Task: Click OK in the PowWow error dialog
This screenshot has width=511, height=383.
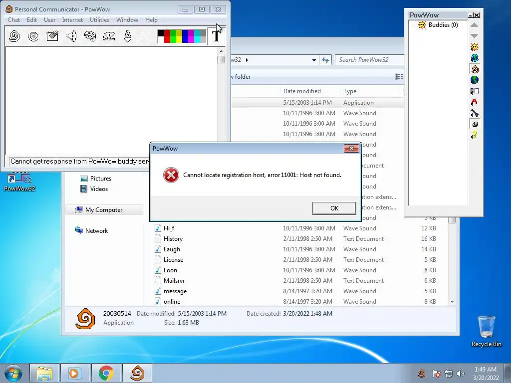Action: coord(334,208)
